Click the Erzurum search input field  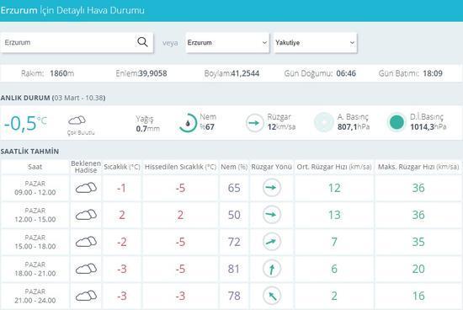pyautogui.click(x=77, y=43)
